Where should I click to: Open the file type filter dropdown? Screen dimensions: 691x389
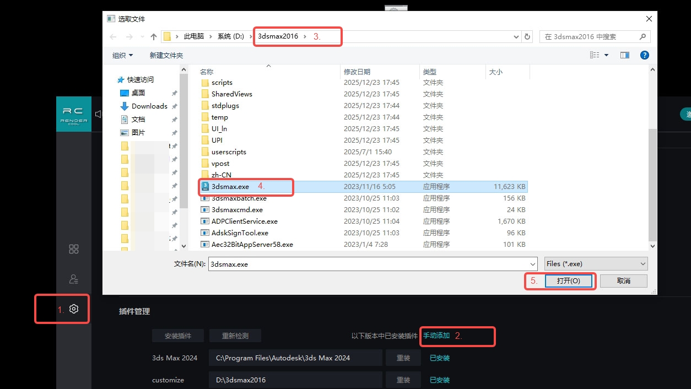point(595,264)
